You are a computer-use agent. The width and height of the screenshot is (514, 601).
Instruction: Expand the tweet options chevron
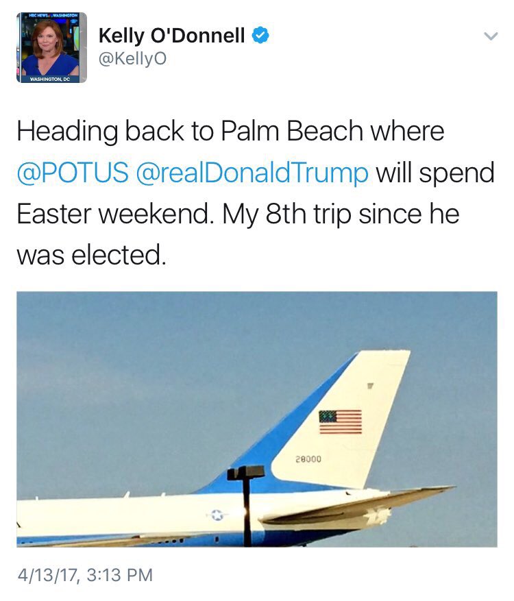pyautogui.click(x=491, y=36)
